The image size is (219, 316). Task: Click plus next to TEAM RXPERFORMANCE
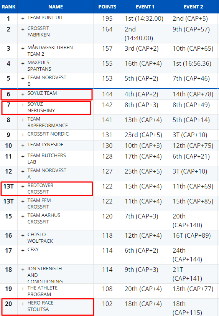click(23, 120)
